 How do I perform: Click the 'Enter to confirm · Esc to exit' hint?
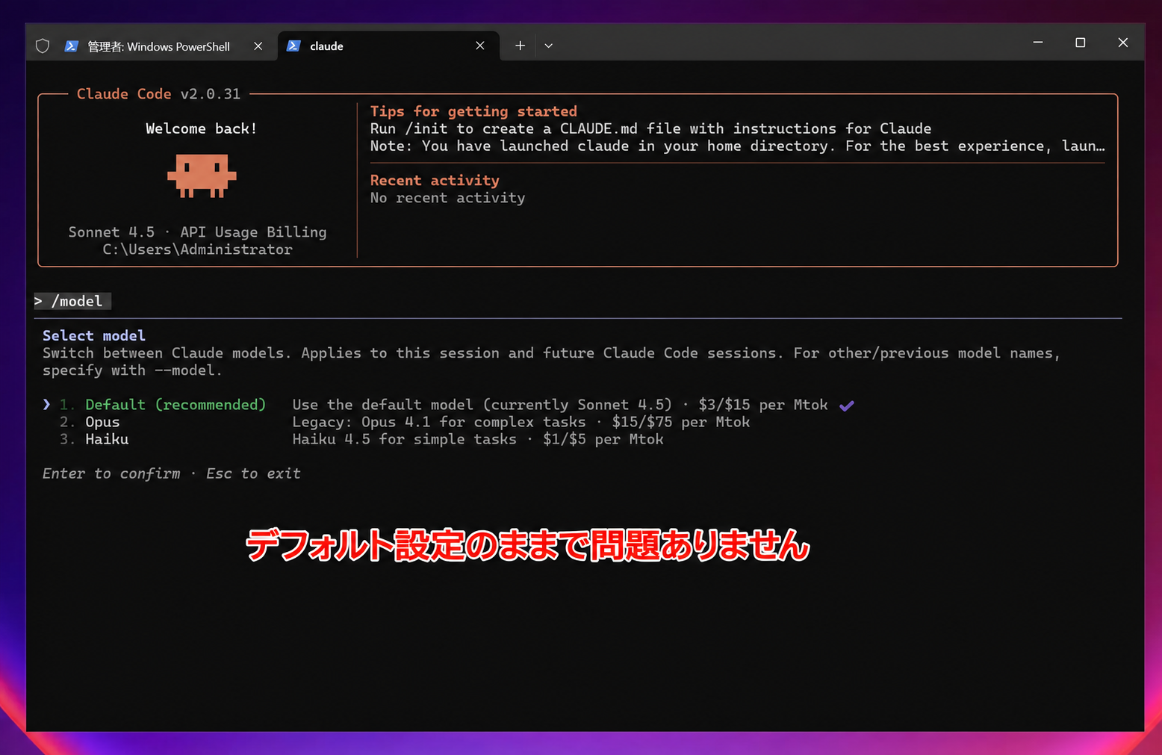172,473
